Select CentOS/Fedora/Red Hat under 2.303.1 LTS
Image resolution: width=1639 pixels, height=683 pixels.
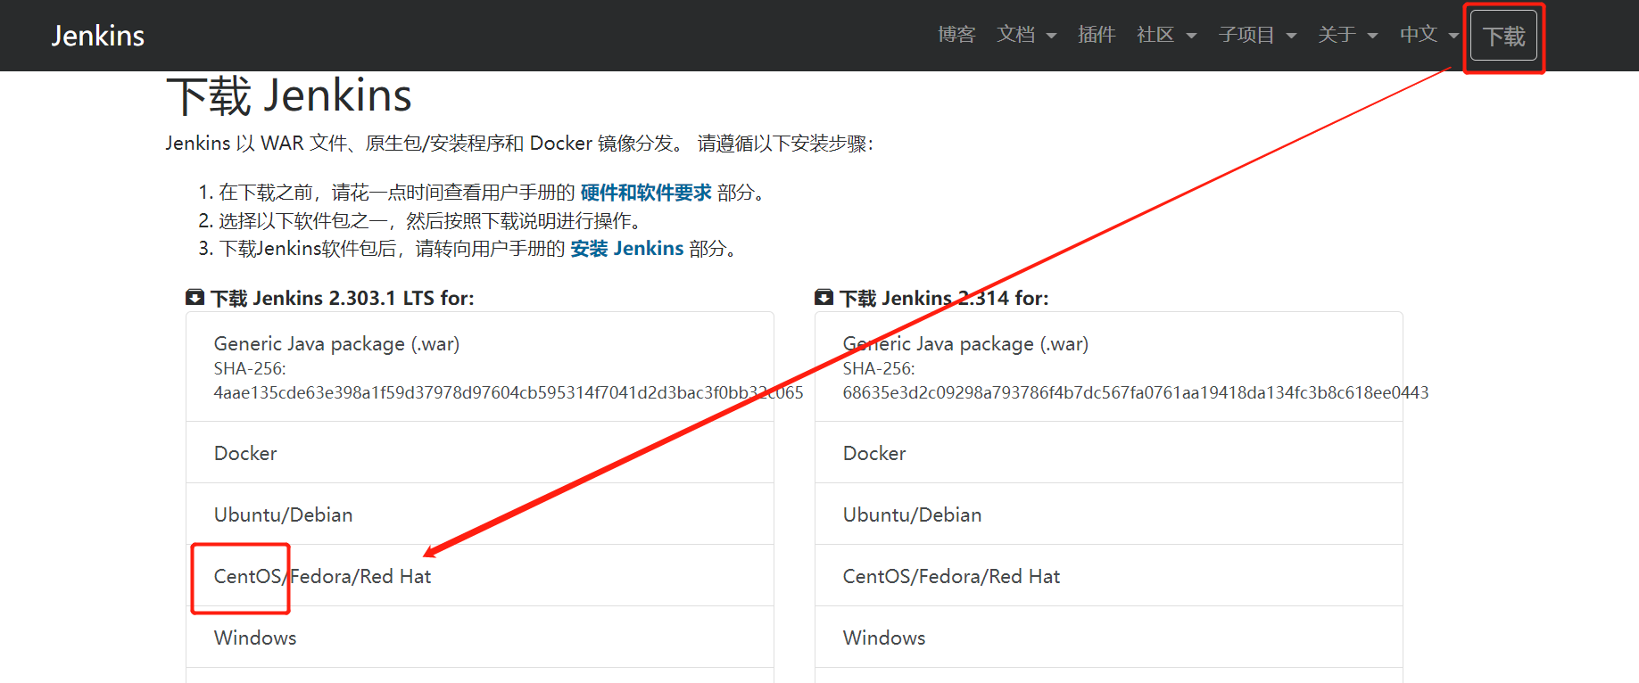point(480,576)
